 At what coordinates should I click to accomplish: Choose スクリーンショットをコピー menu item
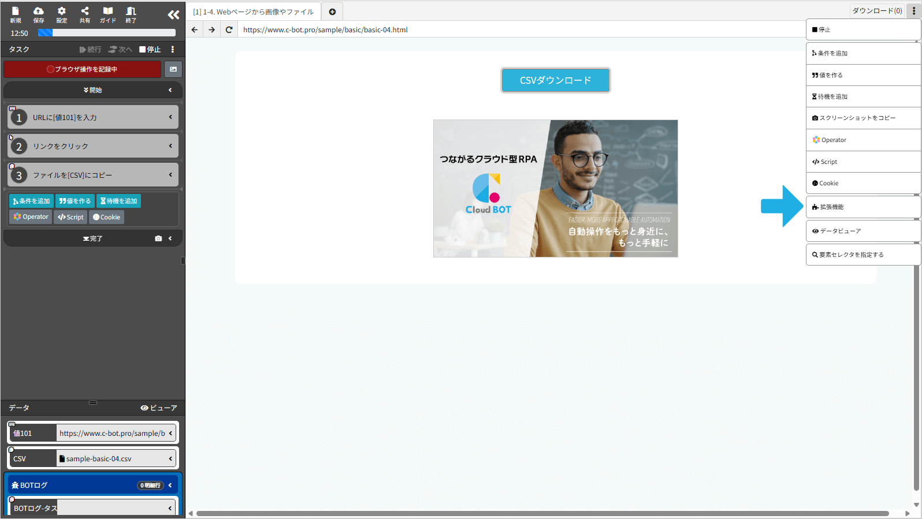[x=863, y=118]
